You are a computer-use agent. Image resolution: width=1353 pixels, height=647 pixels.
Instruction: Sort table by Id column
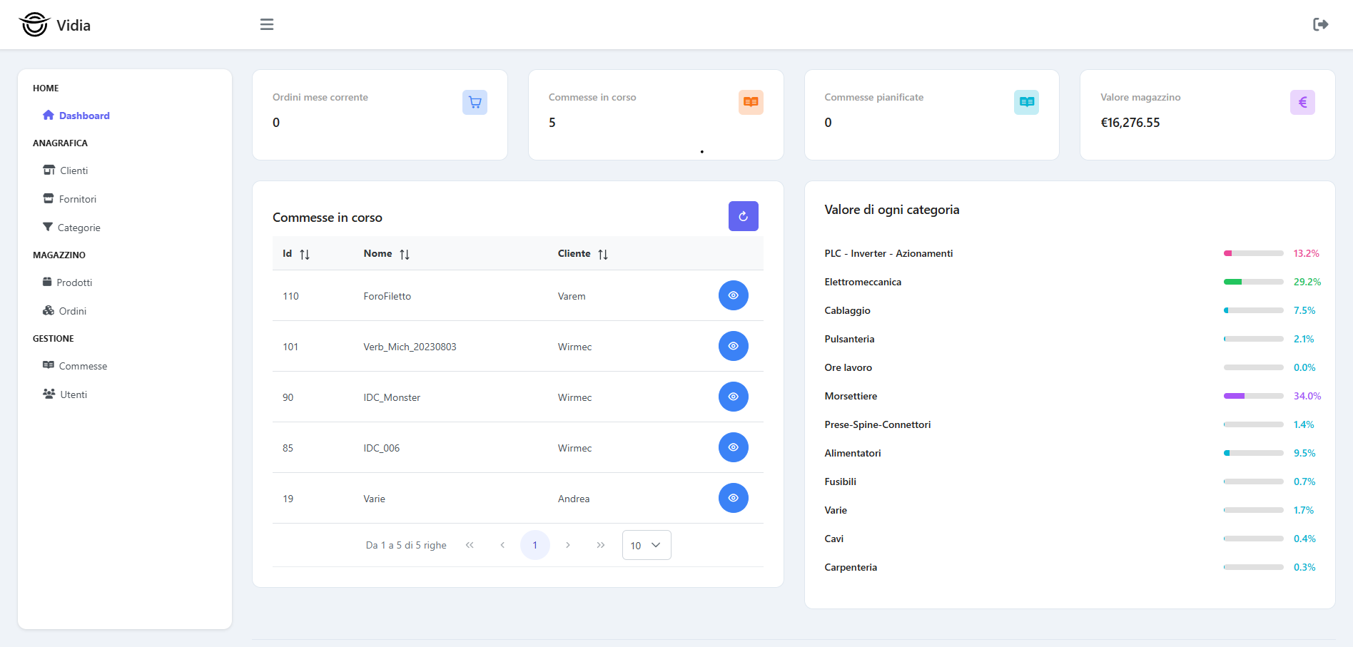coord(305,255)
